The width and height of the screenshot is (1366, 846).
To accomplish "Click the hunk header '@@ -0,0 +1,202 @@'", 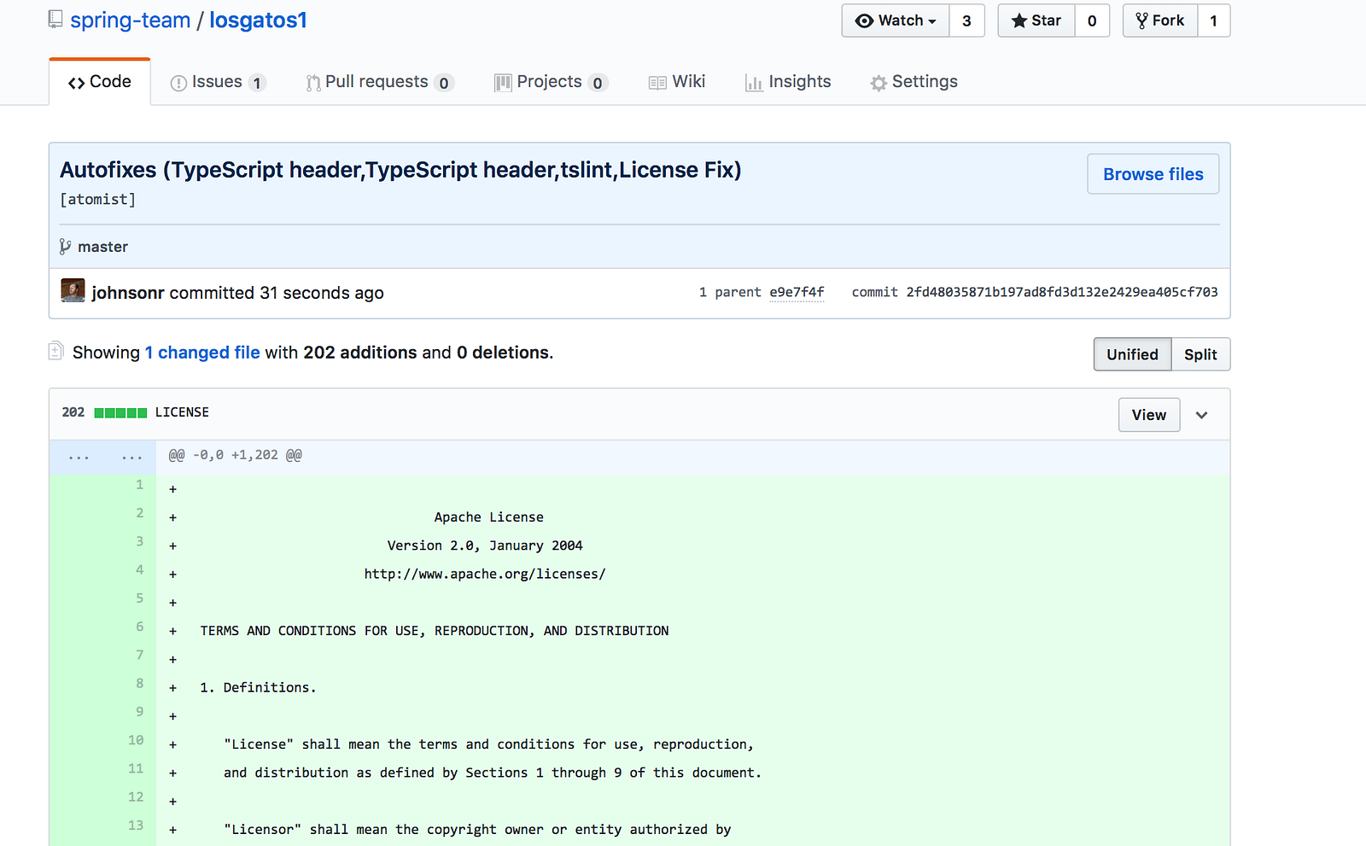I will pos(235,456).
